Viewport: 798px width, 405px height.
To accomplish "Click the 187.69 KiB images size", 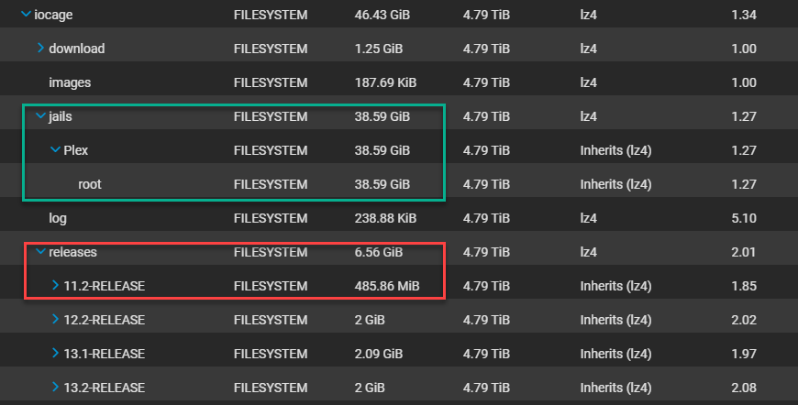I will [385, 82].
